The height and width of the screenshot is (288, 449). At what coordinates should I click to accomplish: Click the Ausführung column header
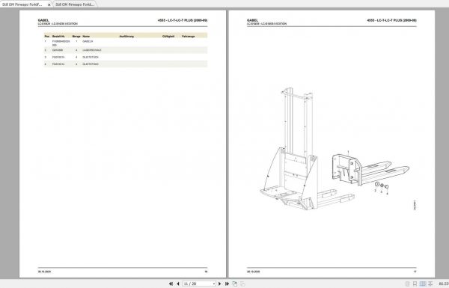click(126, 37)
